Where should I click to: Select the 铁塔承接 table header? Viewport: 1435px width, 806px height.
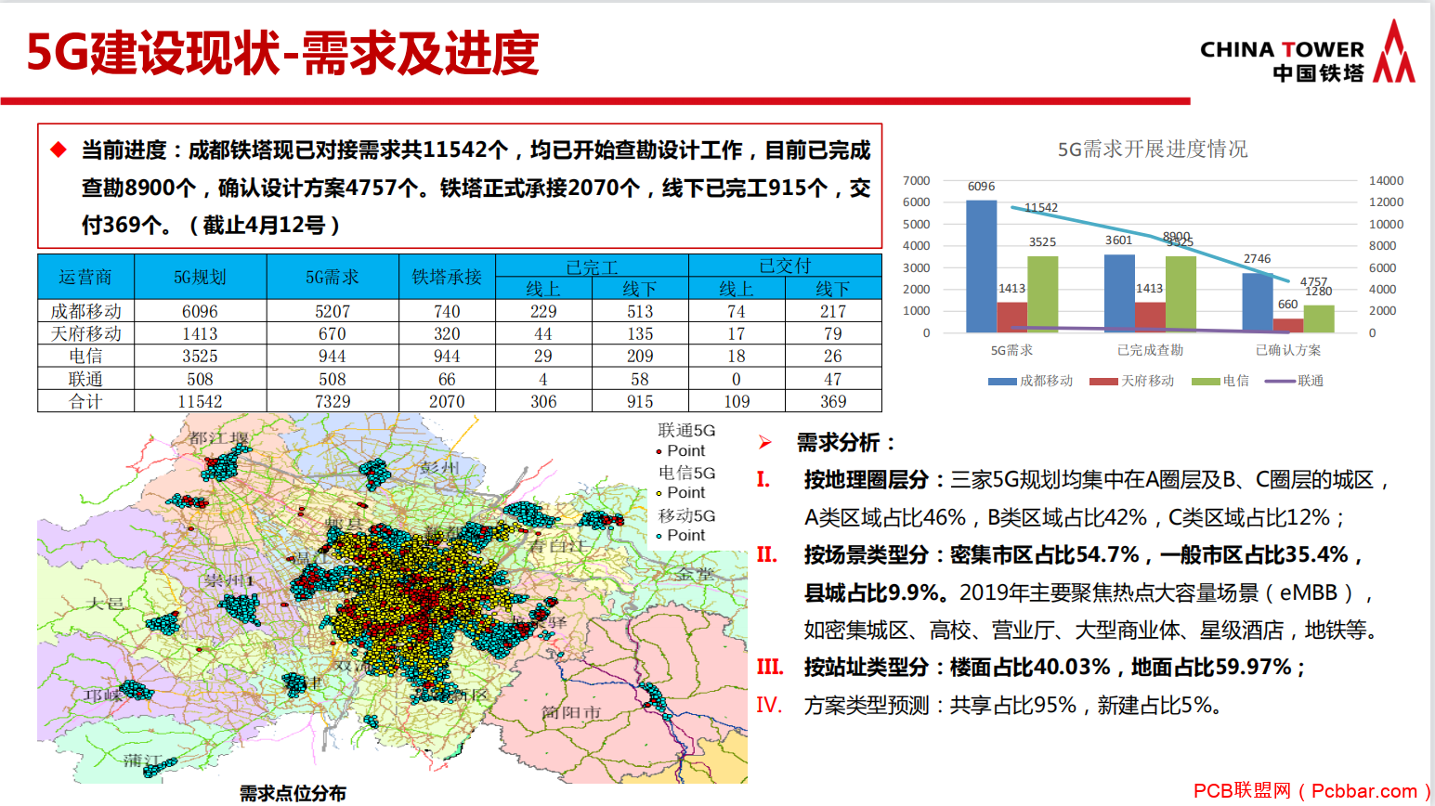(x=447, y=277)
